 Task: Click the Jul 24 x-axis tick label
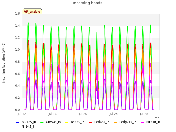(114, 114)
